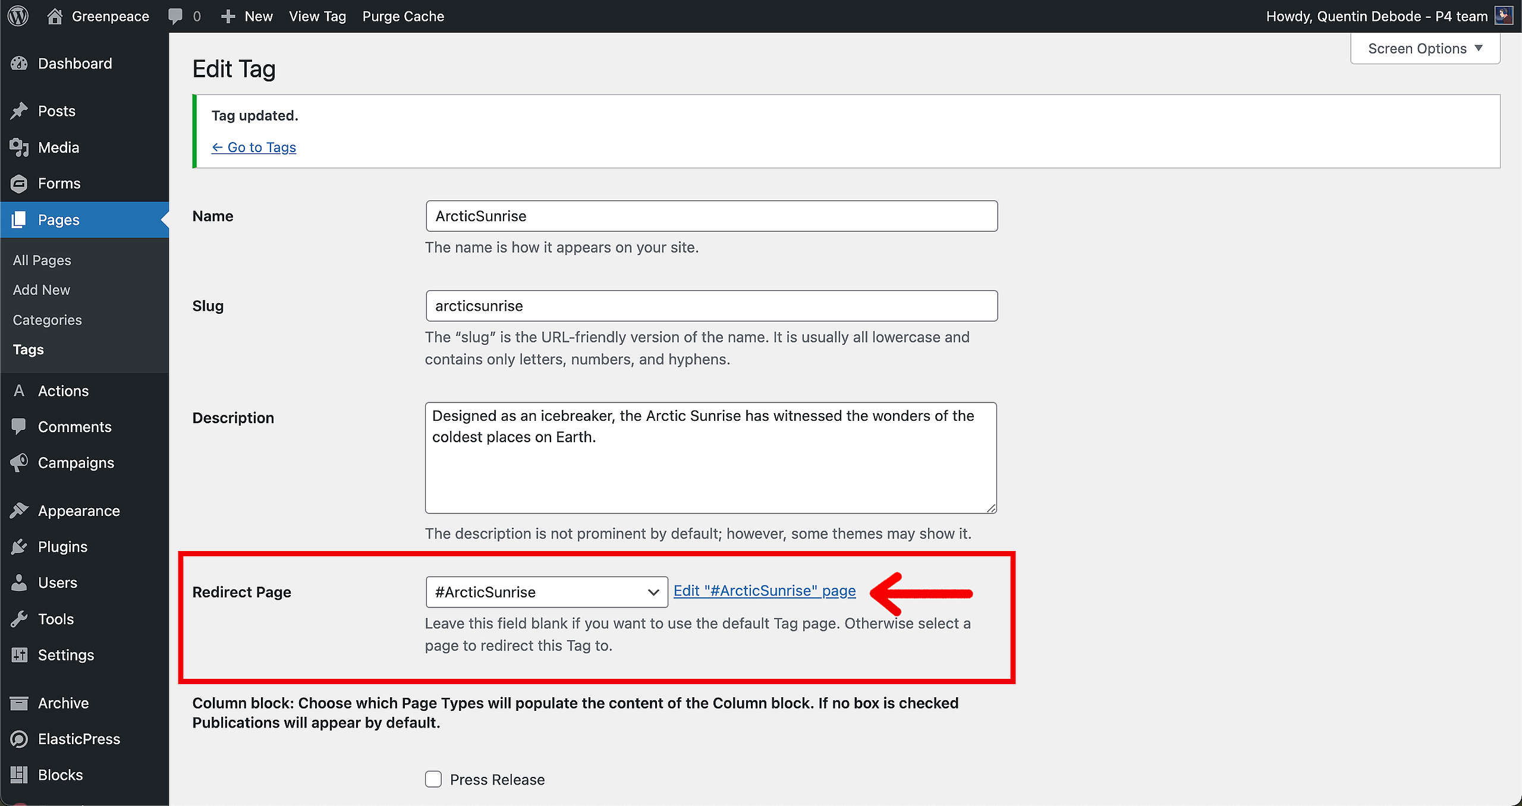Expand Screen Options panel
Screen dimensions: 1522x806
pyautogui.click(x=1425, y=49)
